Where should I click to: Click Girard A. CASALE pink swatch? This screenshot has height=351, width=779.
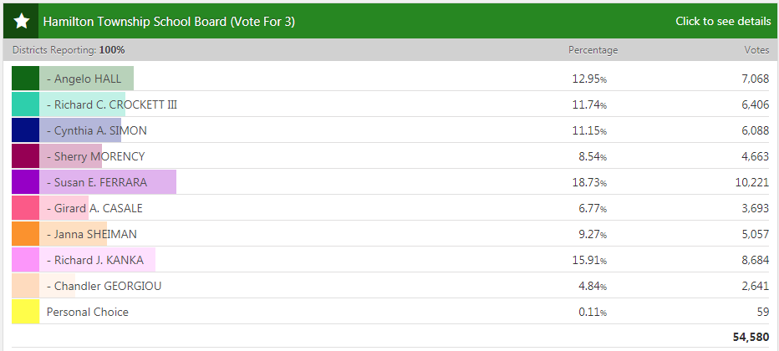point(25,208)
